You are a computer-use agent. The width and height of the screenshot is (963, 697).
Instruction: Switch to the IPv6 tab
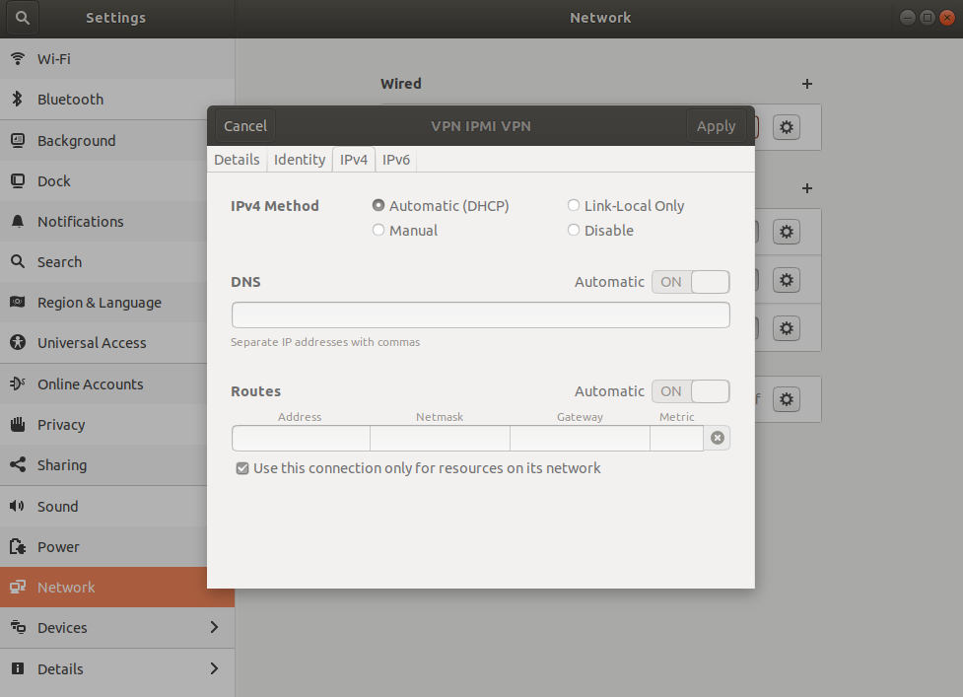[396, 160]
